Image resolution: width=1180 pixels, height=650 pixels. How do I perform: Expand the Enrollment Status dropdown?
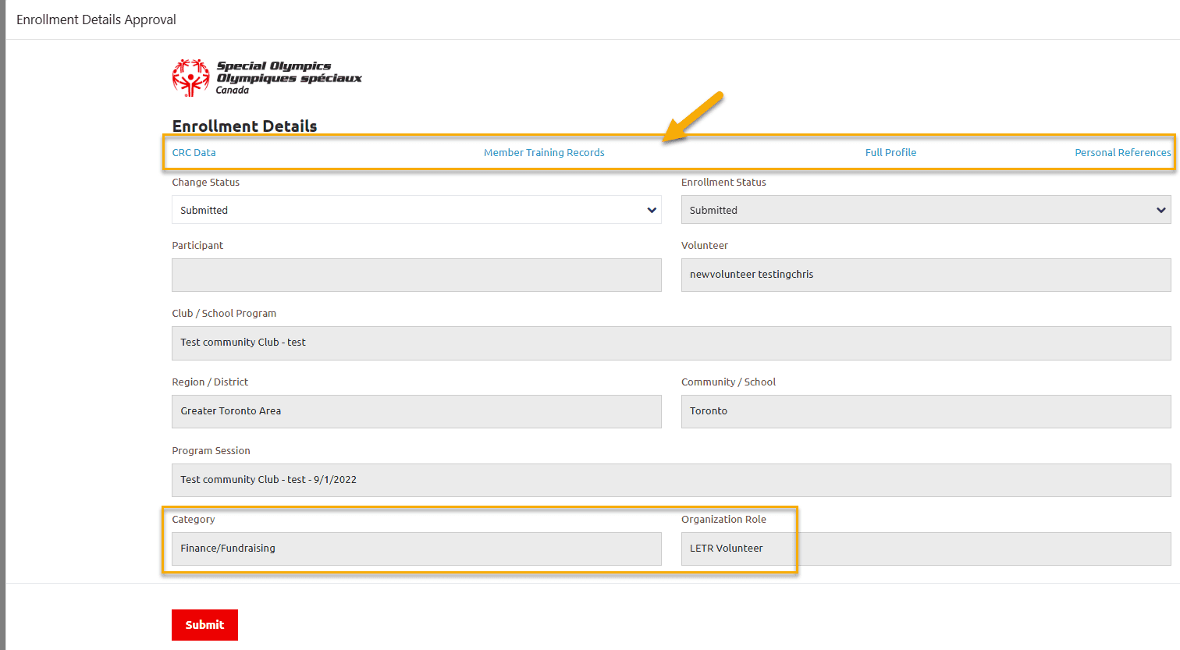click(926, 210)
